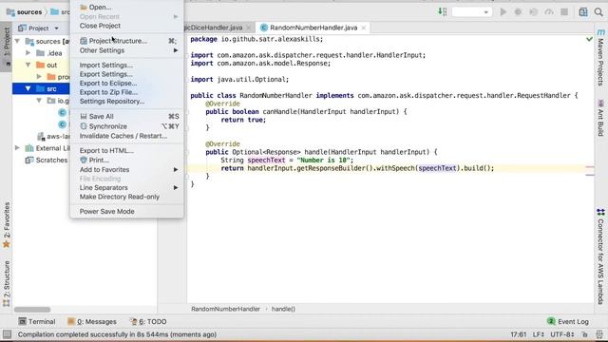Collapse the out folder node
608x342 pixels.
[x=28, y=65]
